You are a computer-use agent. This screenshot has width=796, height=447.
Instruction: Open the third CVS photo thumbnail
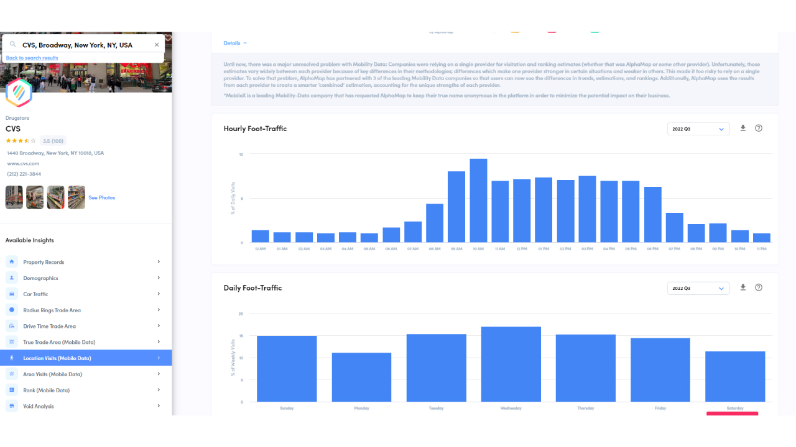tap(55, 197)
